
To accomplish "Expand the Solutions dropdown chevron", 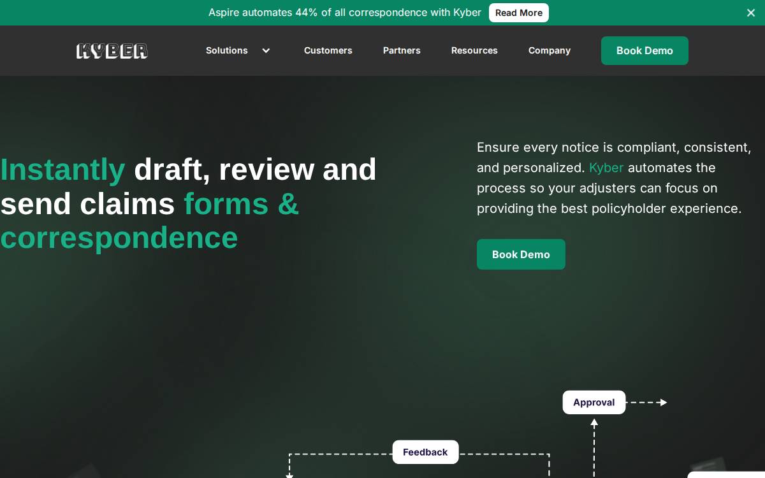I will point(266,50).
